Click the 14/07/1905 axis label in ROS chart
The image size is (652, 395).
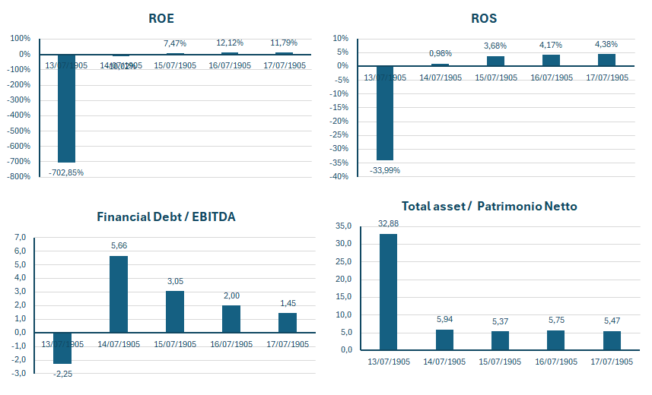[x=440, y=77]
